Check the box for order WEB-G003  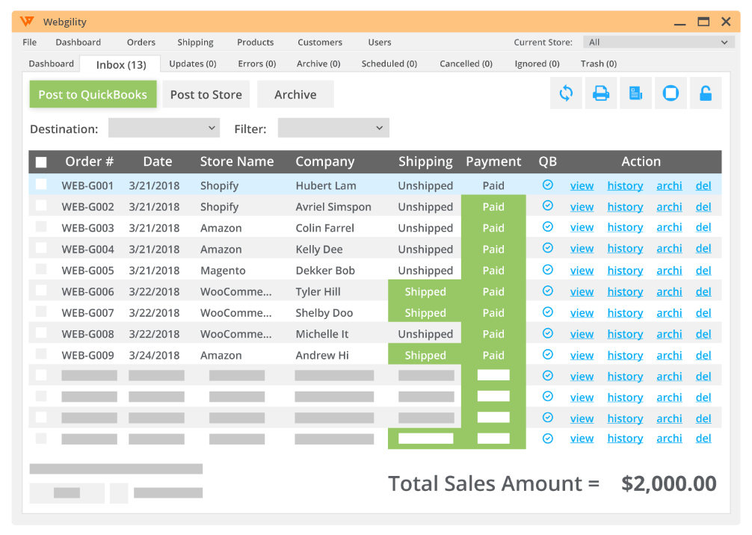coord(41,226)
